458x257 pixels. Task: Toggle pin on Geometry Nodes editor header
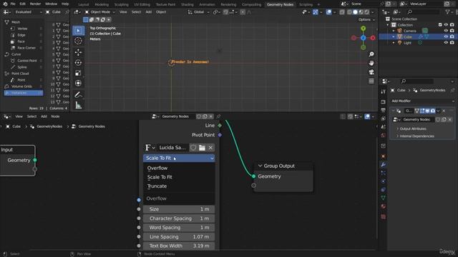click(x=218, y=116)
